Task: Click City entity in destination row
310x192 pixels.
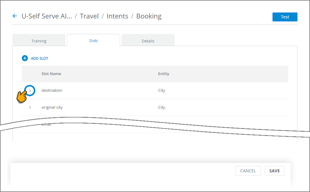Action: [162, 90]
